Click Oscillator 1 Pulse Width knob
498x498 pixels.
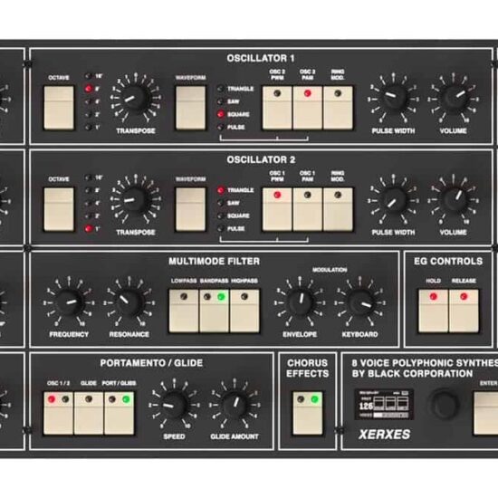(x=393, y=99)
